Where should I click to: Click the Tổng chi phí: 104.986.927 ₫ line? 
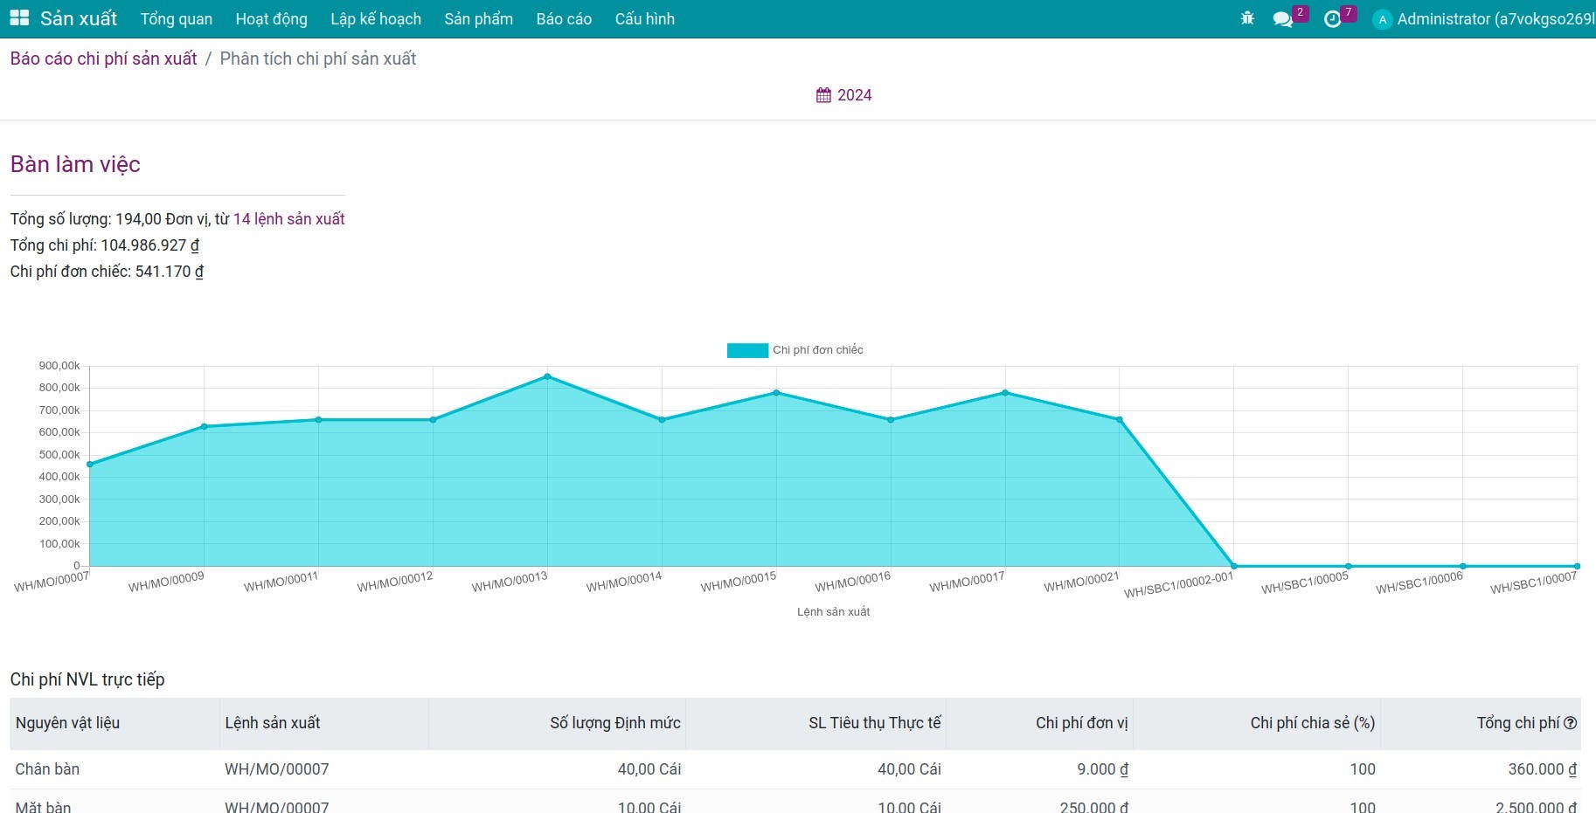click(x=105, y=245)
